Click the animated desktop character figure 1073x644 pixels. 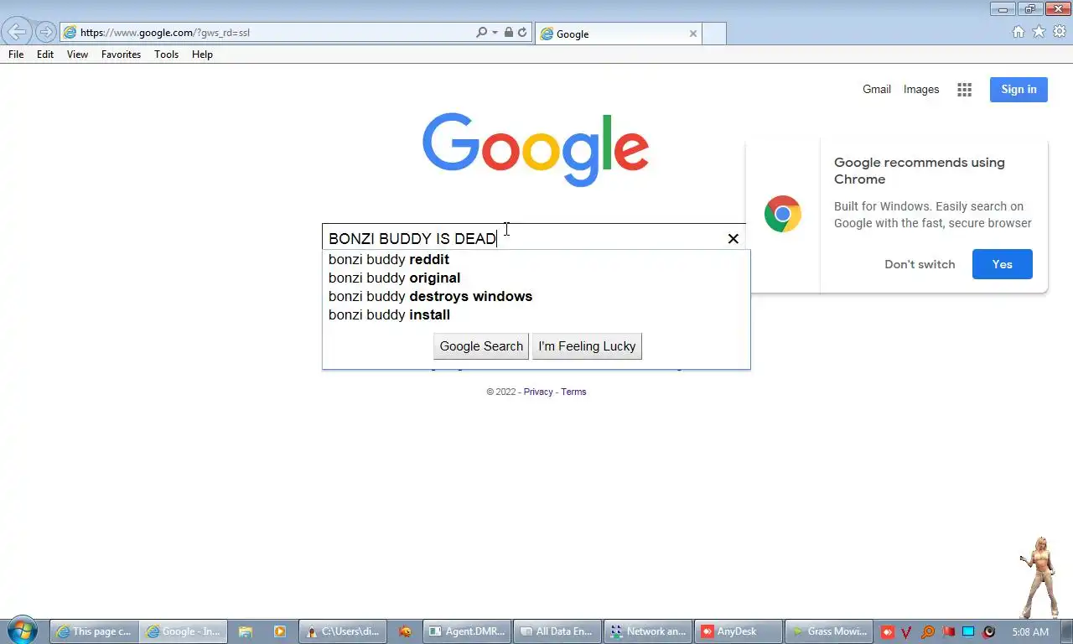tap(1039, 577)
